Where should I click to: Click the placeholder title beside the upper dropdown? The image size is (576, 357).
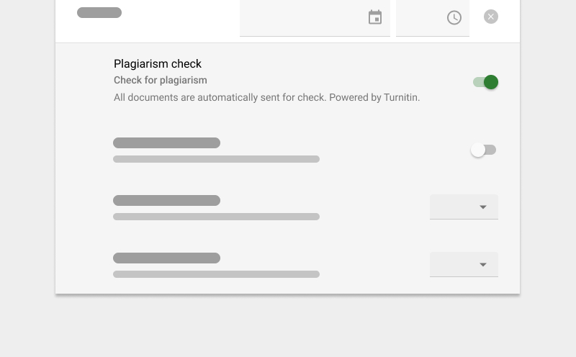166,200
